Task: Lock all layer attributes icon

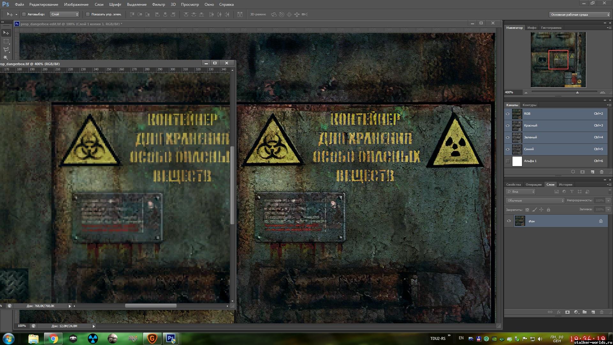Action: click(x=549, y=210)
